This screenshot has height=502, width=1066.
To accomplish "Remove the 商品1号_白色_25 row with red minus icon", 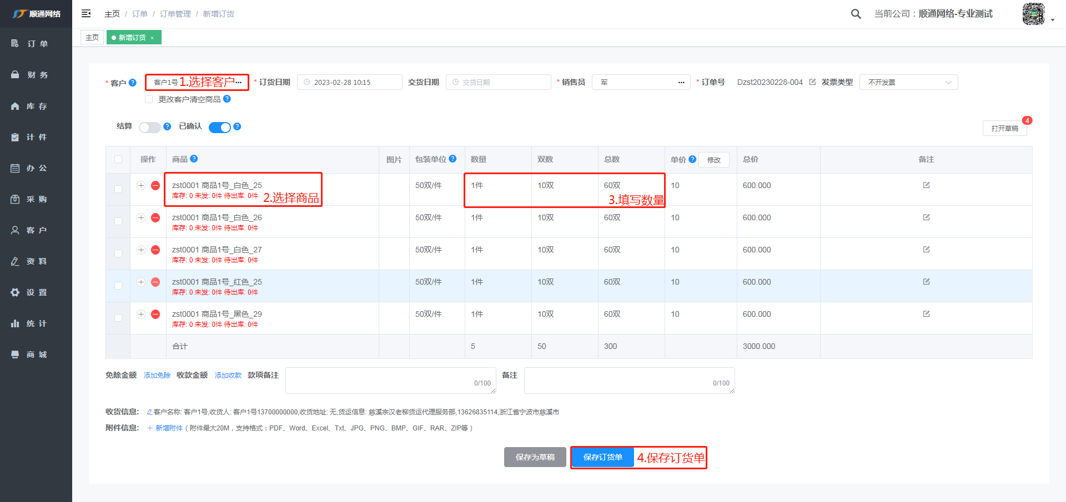I will click(155, 185).
